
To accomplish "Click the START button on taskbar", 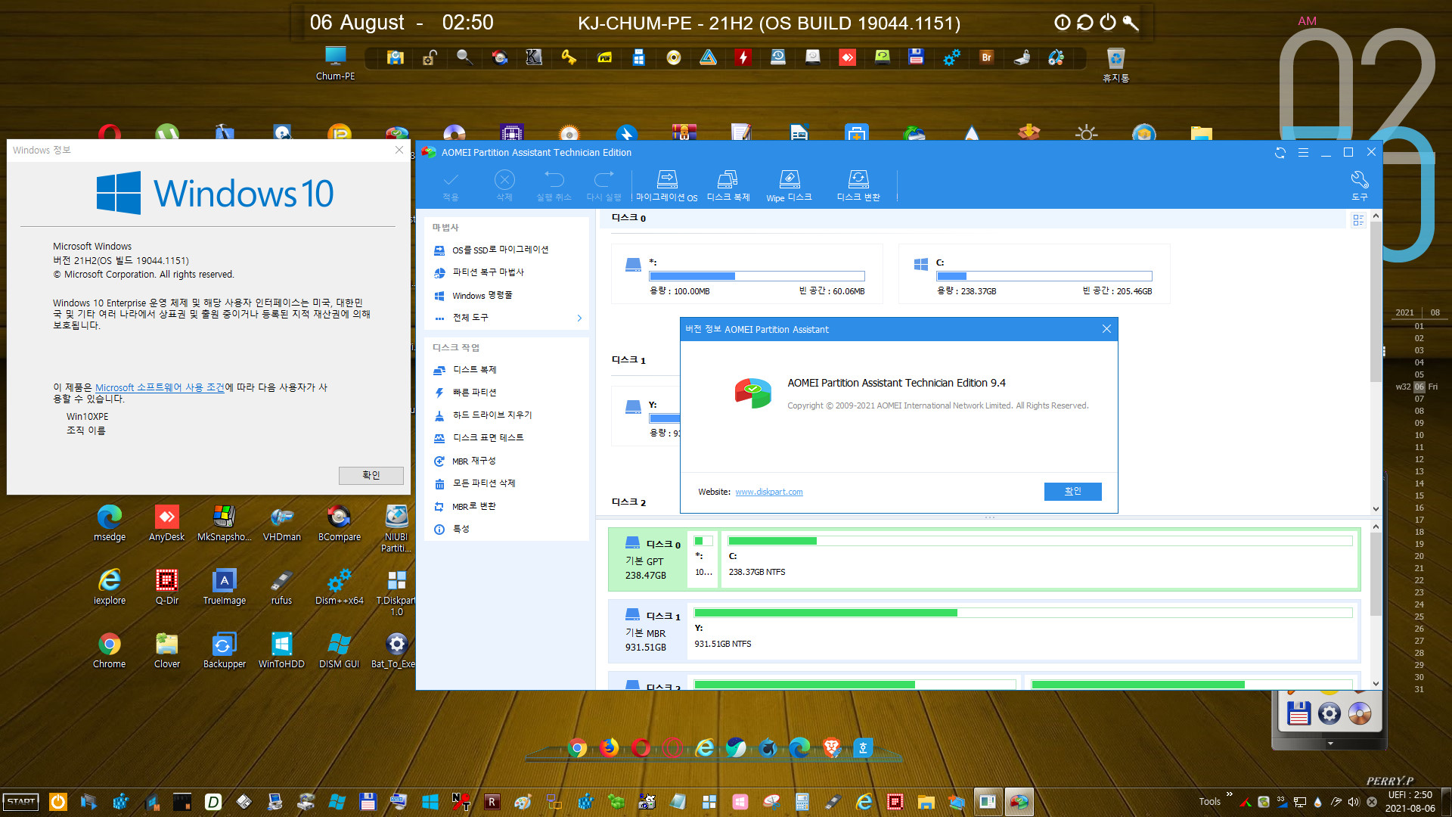I will point(21,802).
